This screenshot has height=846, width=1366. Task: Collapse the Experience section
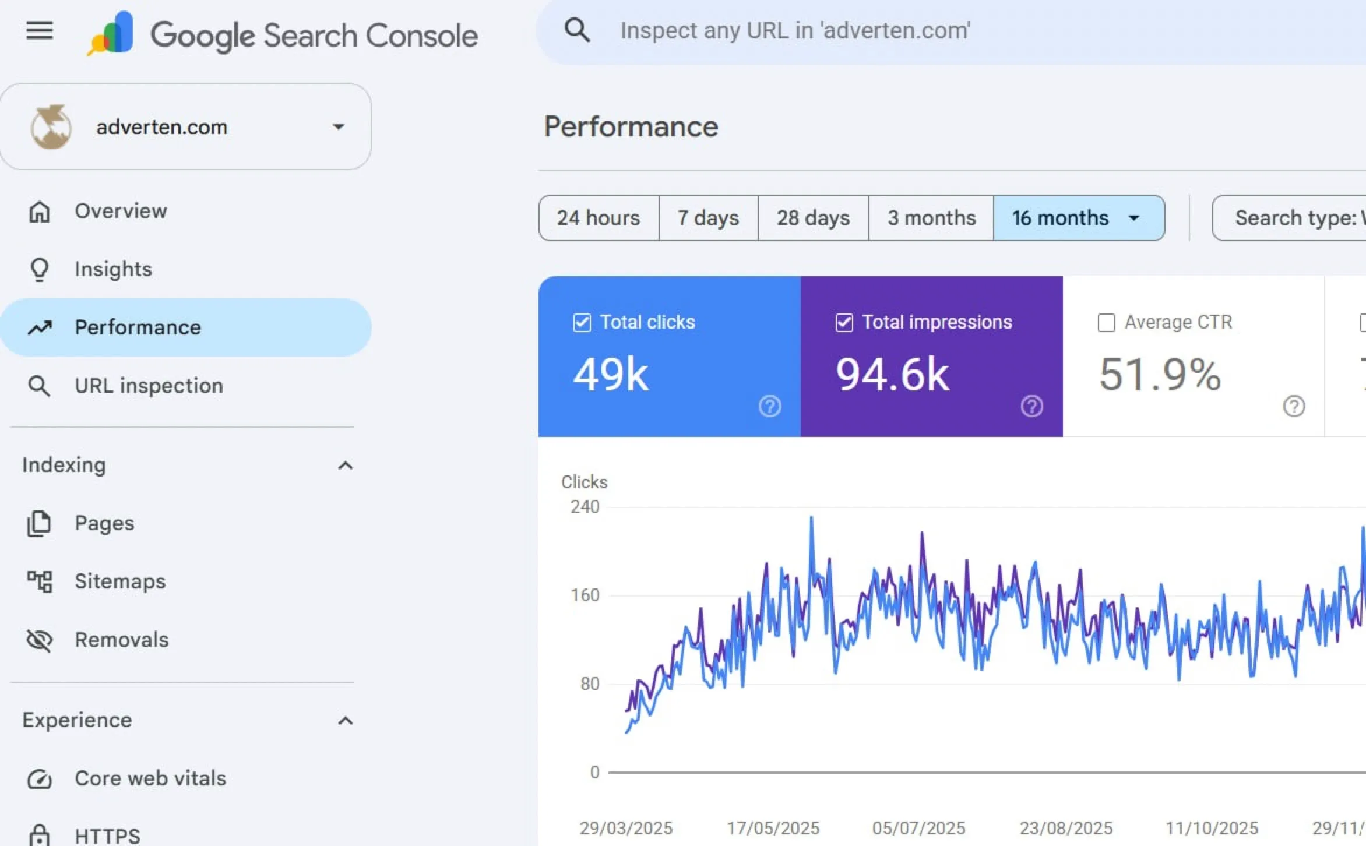(345, 721)
